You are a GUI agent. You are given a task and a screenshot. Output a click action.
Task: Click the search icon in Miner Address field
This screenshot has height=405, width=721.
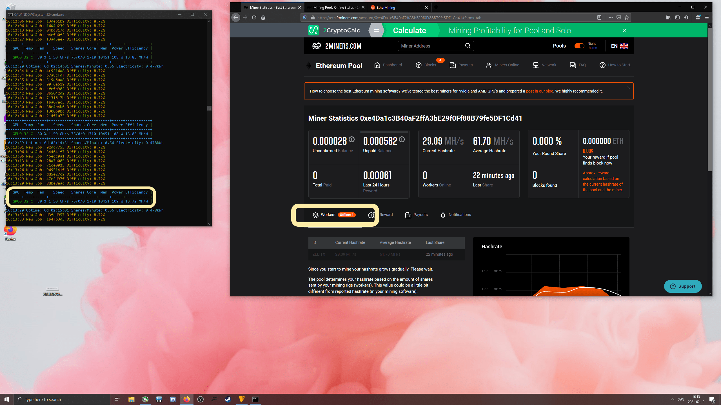pos(468,46)
